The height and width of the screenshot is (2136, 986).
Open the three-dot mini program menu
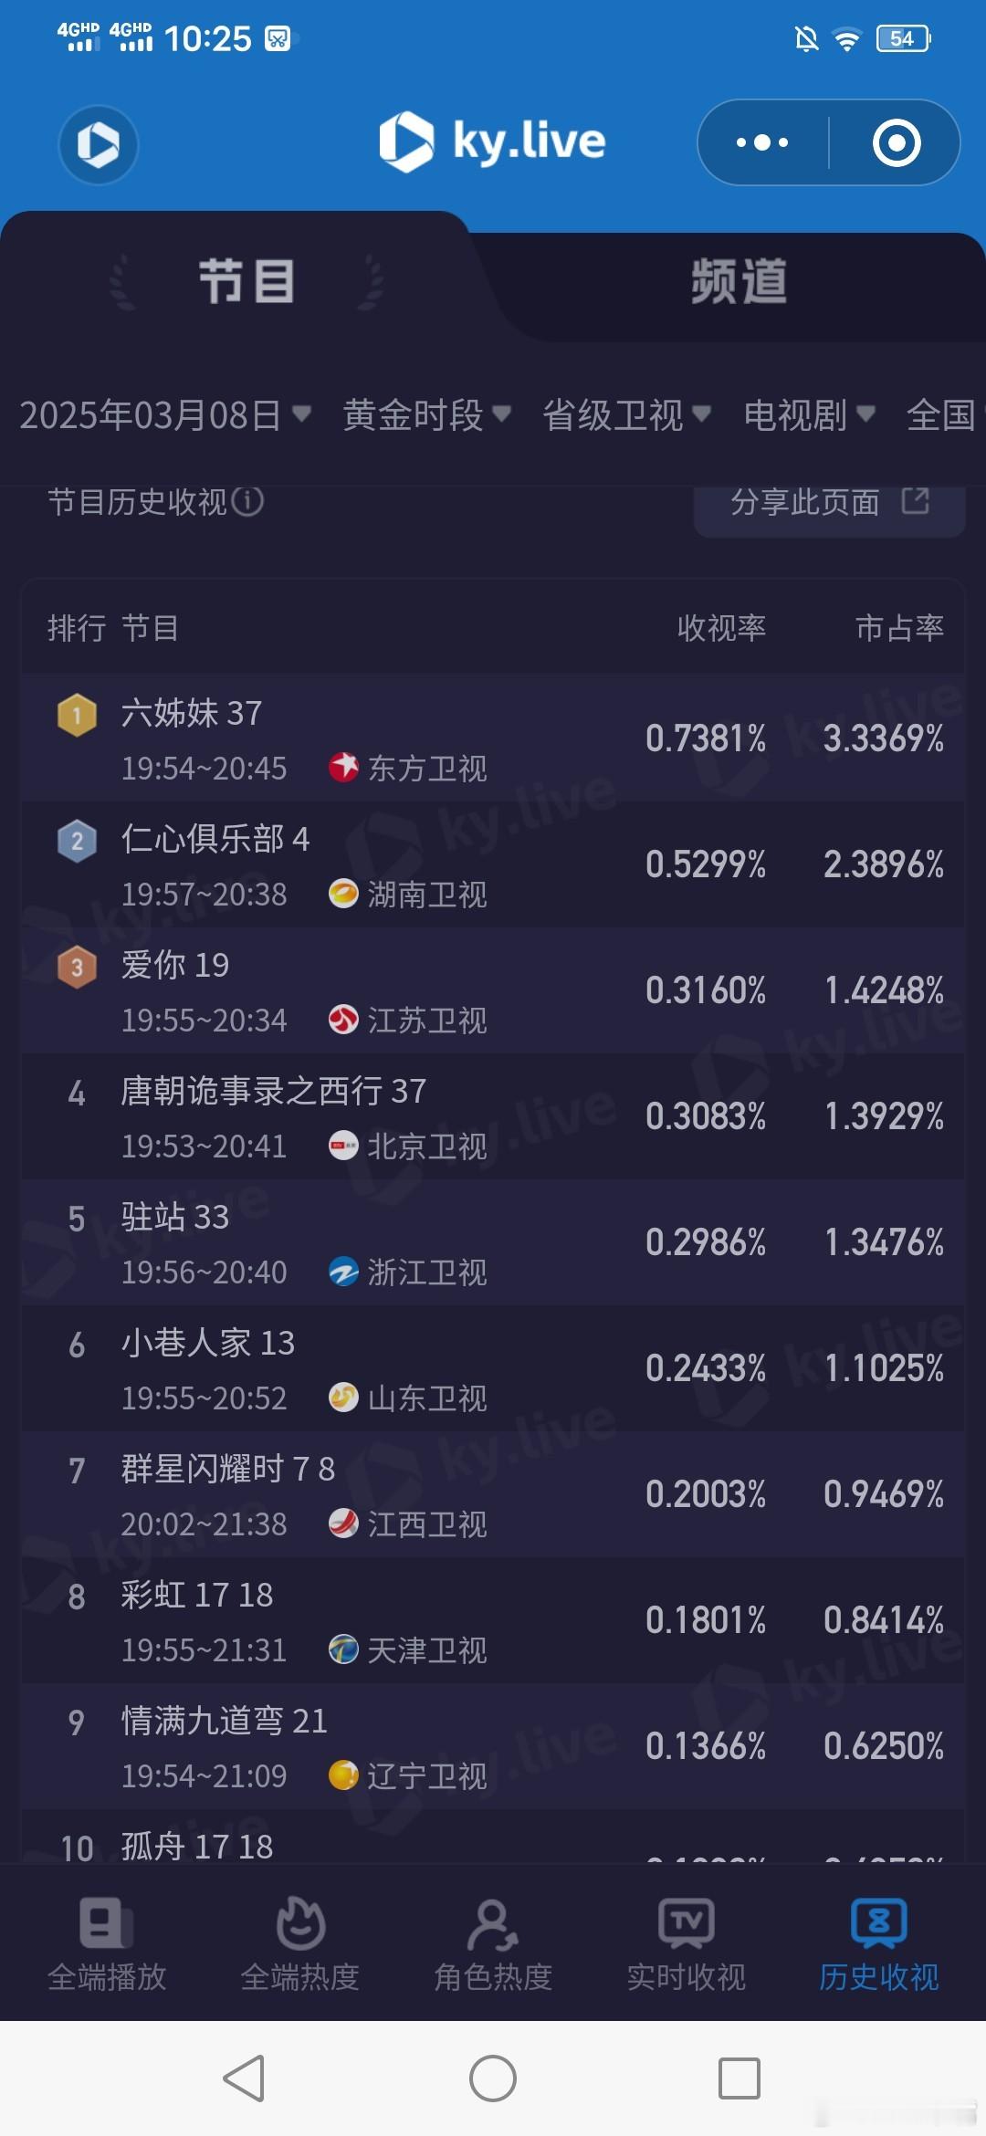[x=762, y=142]
